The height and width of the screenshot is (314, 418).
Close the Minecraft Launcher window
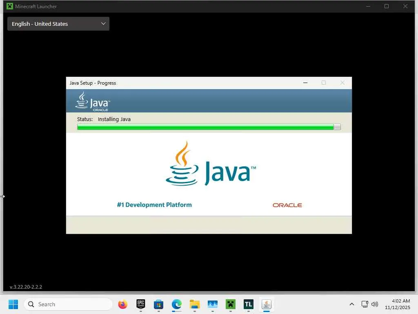click(x=405, y=6)
